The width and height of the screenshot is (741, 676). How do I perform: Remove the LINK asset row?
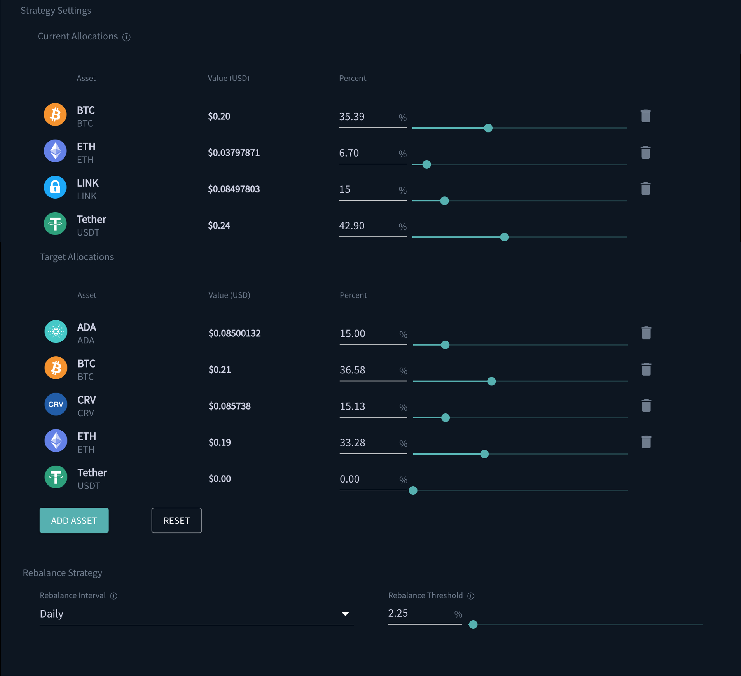[646, 188]
